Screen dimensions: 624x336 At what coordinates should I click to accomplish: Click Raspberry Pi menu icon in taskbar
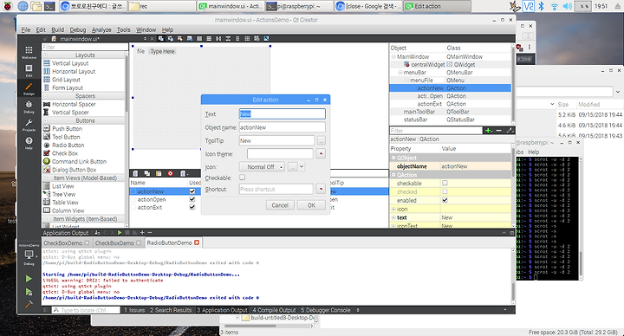pos(7,6)
